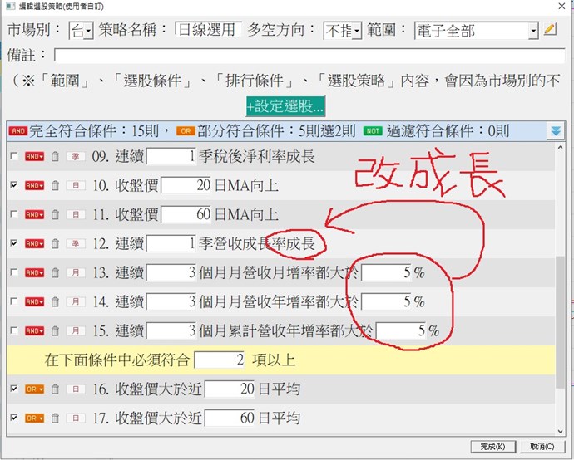The width and height of the screenshot is (574, 460).
Task: Open AND type dropdown on row 14
Action: (x=34, y=301)
